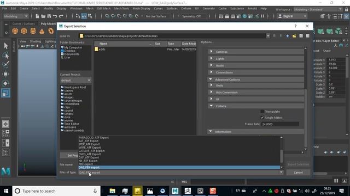The height and width of the screenshot is (196, 350).
Task: Switch file browser to detail view icon
Action: 307,36
